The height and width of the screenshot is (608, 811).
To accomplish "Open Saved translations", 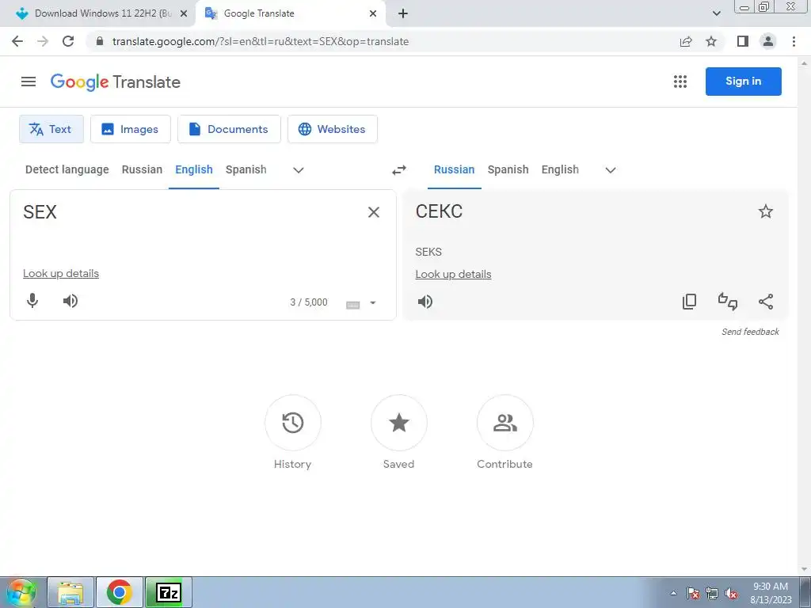I will [x=399, y=423].
